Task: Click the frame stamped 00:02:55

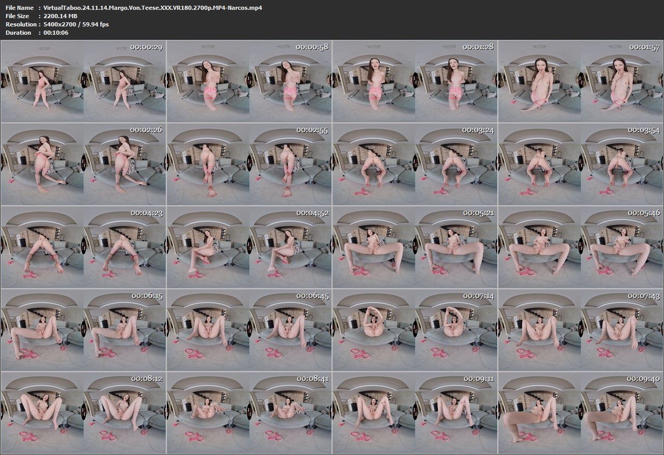Action: point(249,164)
